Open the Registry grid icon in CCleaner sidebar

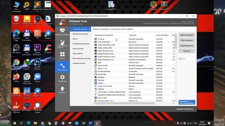pyautogui.click(x=62, y=54)
